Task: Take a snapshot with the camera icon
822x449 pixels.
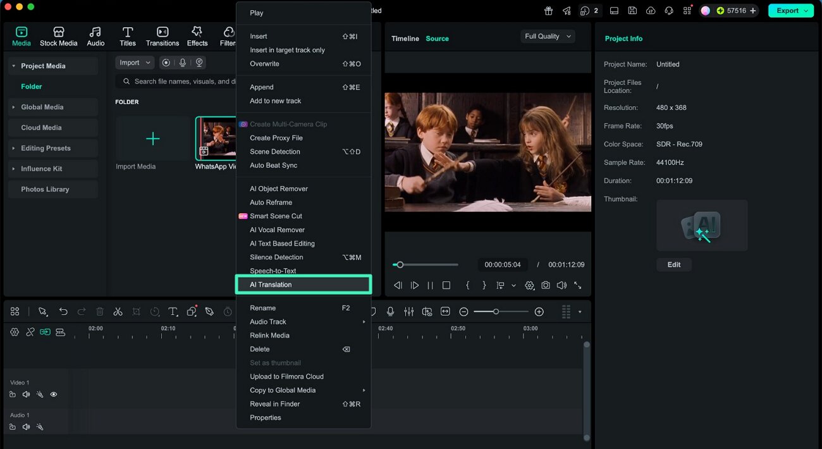Action: pyautogui.click(x=546, y=286)
